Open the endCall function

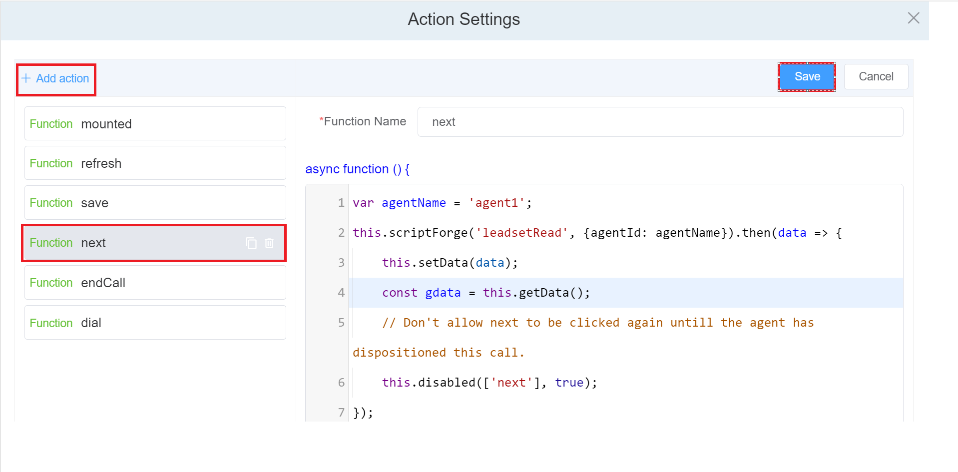(155, 283)
